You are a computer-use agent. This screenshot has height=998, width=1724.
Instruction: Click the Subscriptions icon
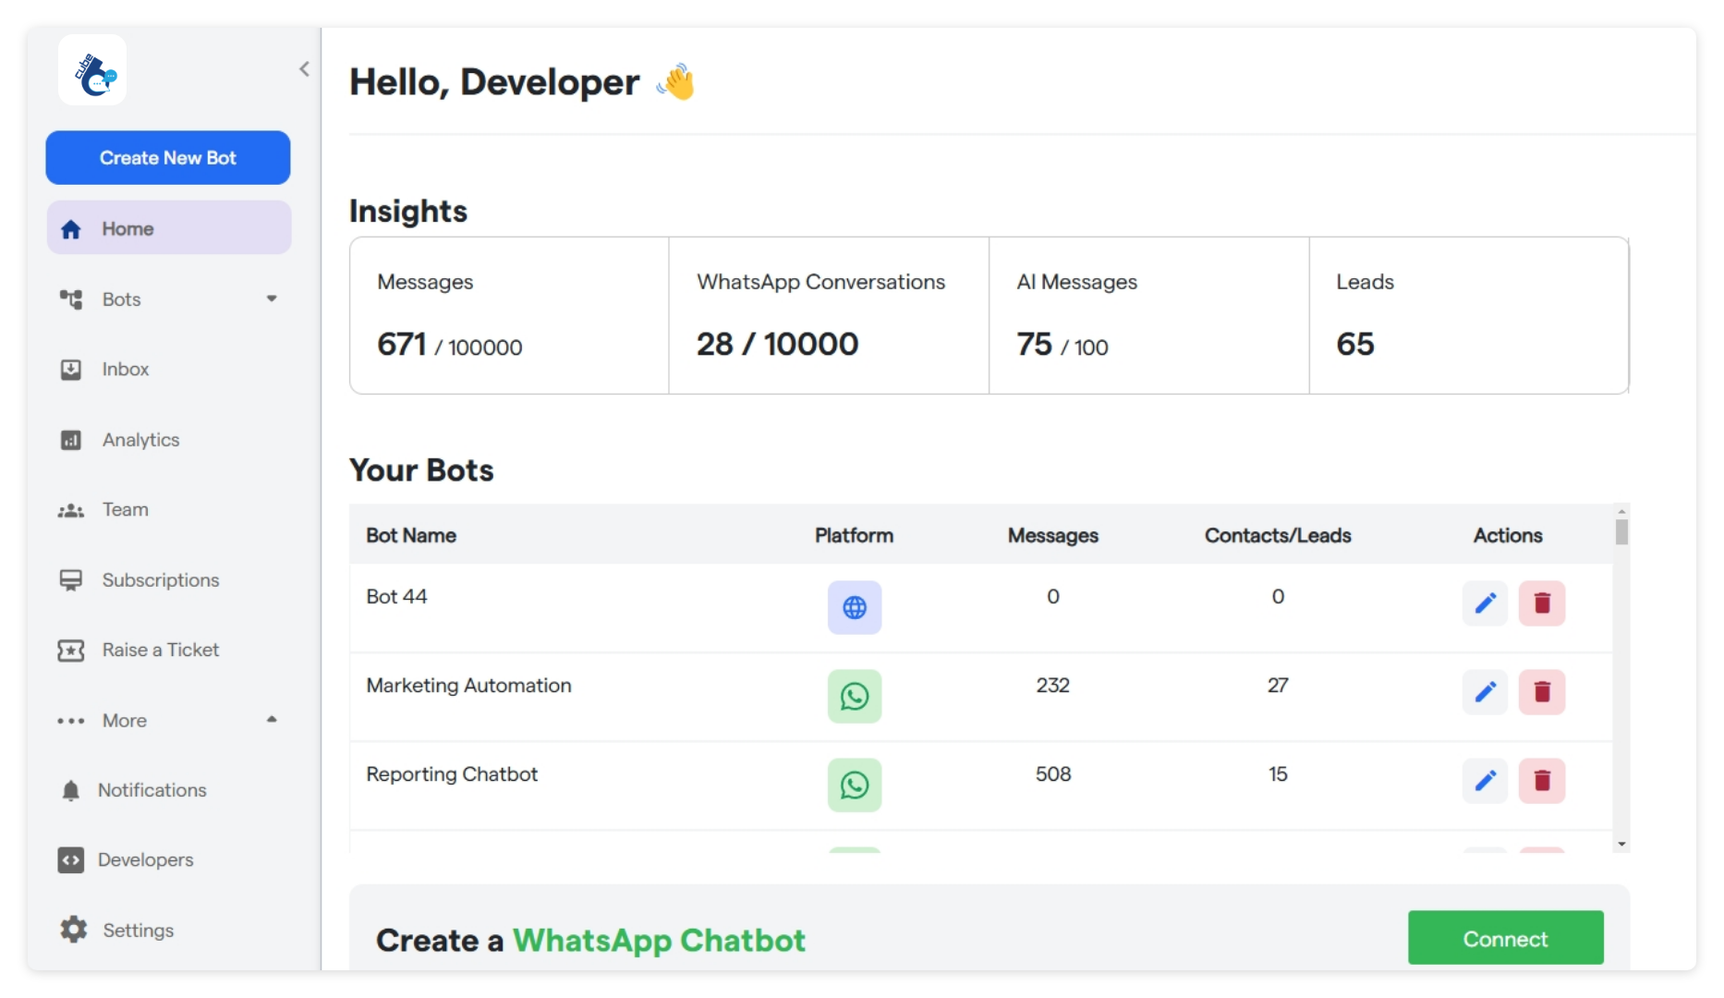pos(71,579)
